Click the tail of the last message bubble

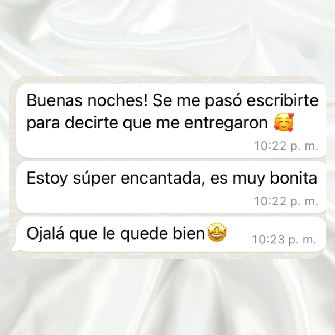coord(16,247)
